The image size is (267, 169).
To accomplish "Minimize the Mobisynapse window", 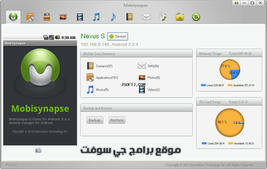I will pyautogui.click(x=244, y=3).
